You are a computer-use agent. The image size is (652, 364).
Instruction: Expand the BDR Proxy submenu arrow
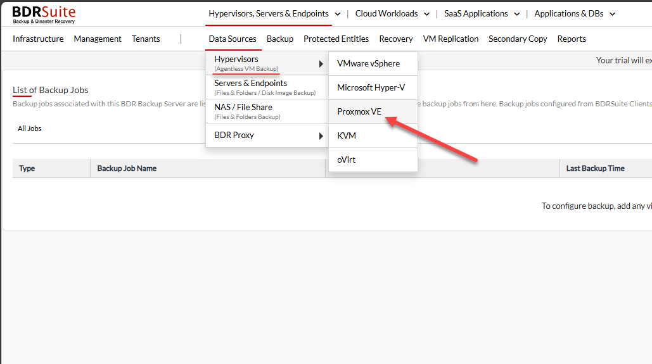[x=321, y=136]
